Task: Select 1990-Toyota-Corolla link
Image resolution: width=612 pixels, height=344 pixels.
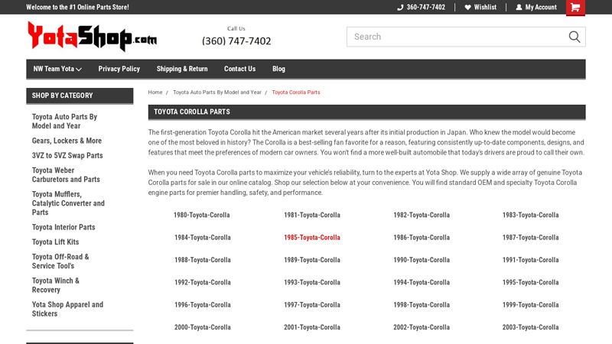Action: coord(422,260)
